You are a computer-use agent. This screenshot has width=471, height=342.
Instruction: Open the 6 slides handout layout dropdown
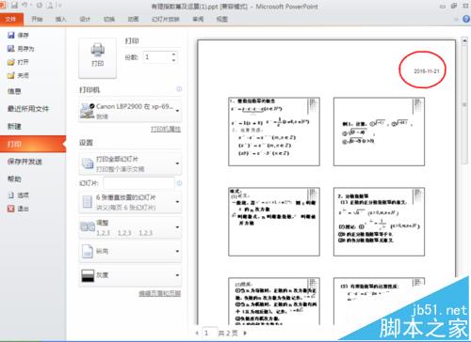tap(130, 202)
